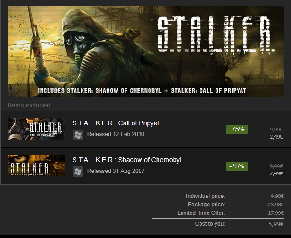Viewport: 291px width, 238px height.
Task: Click the 2,49€ price of Shadow of Chernobyl
Action: point(276,173)
